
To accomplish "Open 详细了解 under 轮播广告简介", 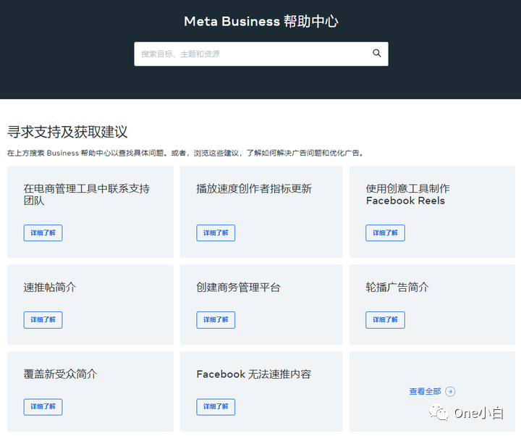I will [x=385, y=320].
